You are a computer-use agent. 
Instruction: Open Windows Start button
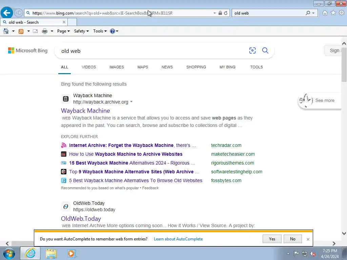click(x=9, y=254)
